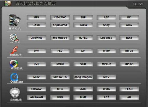
Task: Pick MMF audio format
Action: tap(83, 97)
